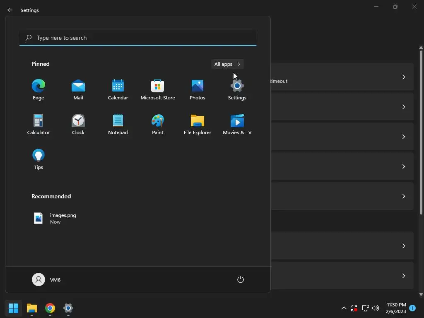Open the Tips app
This screenshot has width=424, height=318.
39,159
